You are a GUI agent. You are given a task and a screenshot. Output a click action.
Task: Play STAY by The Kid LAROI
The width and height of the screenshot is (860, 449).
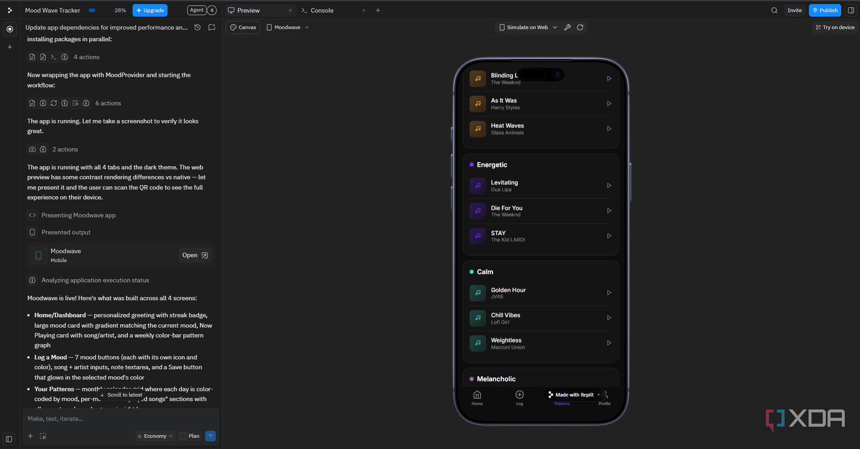point(609,236)
